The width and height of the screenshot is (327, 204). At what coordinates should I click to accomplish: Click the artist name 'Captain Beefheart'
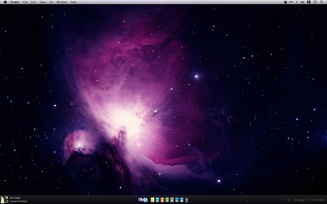tap(19, 201)
